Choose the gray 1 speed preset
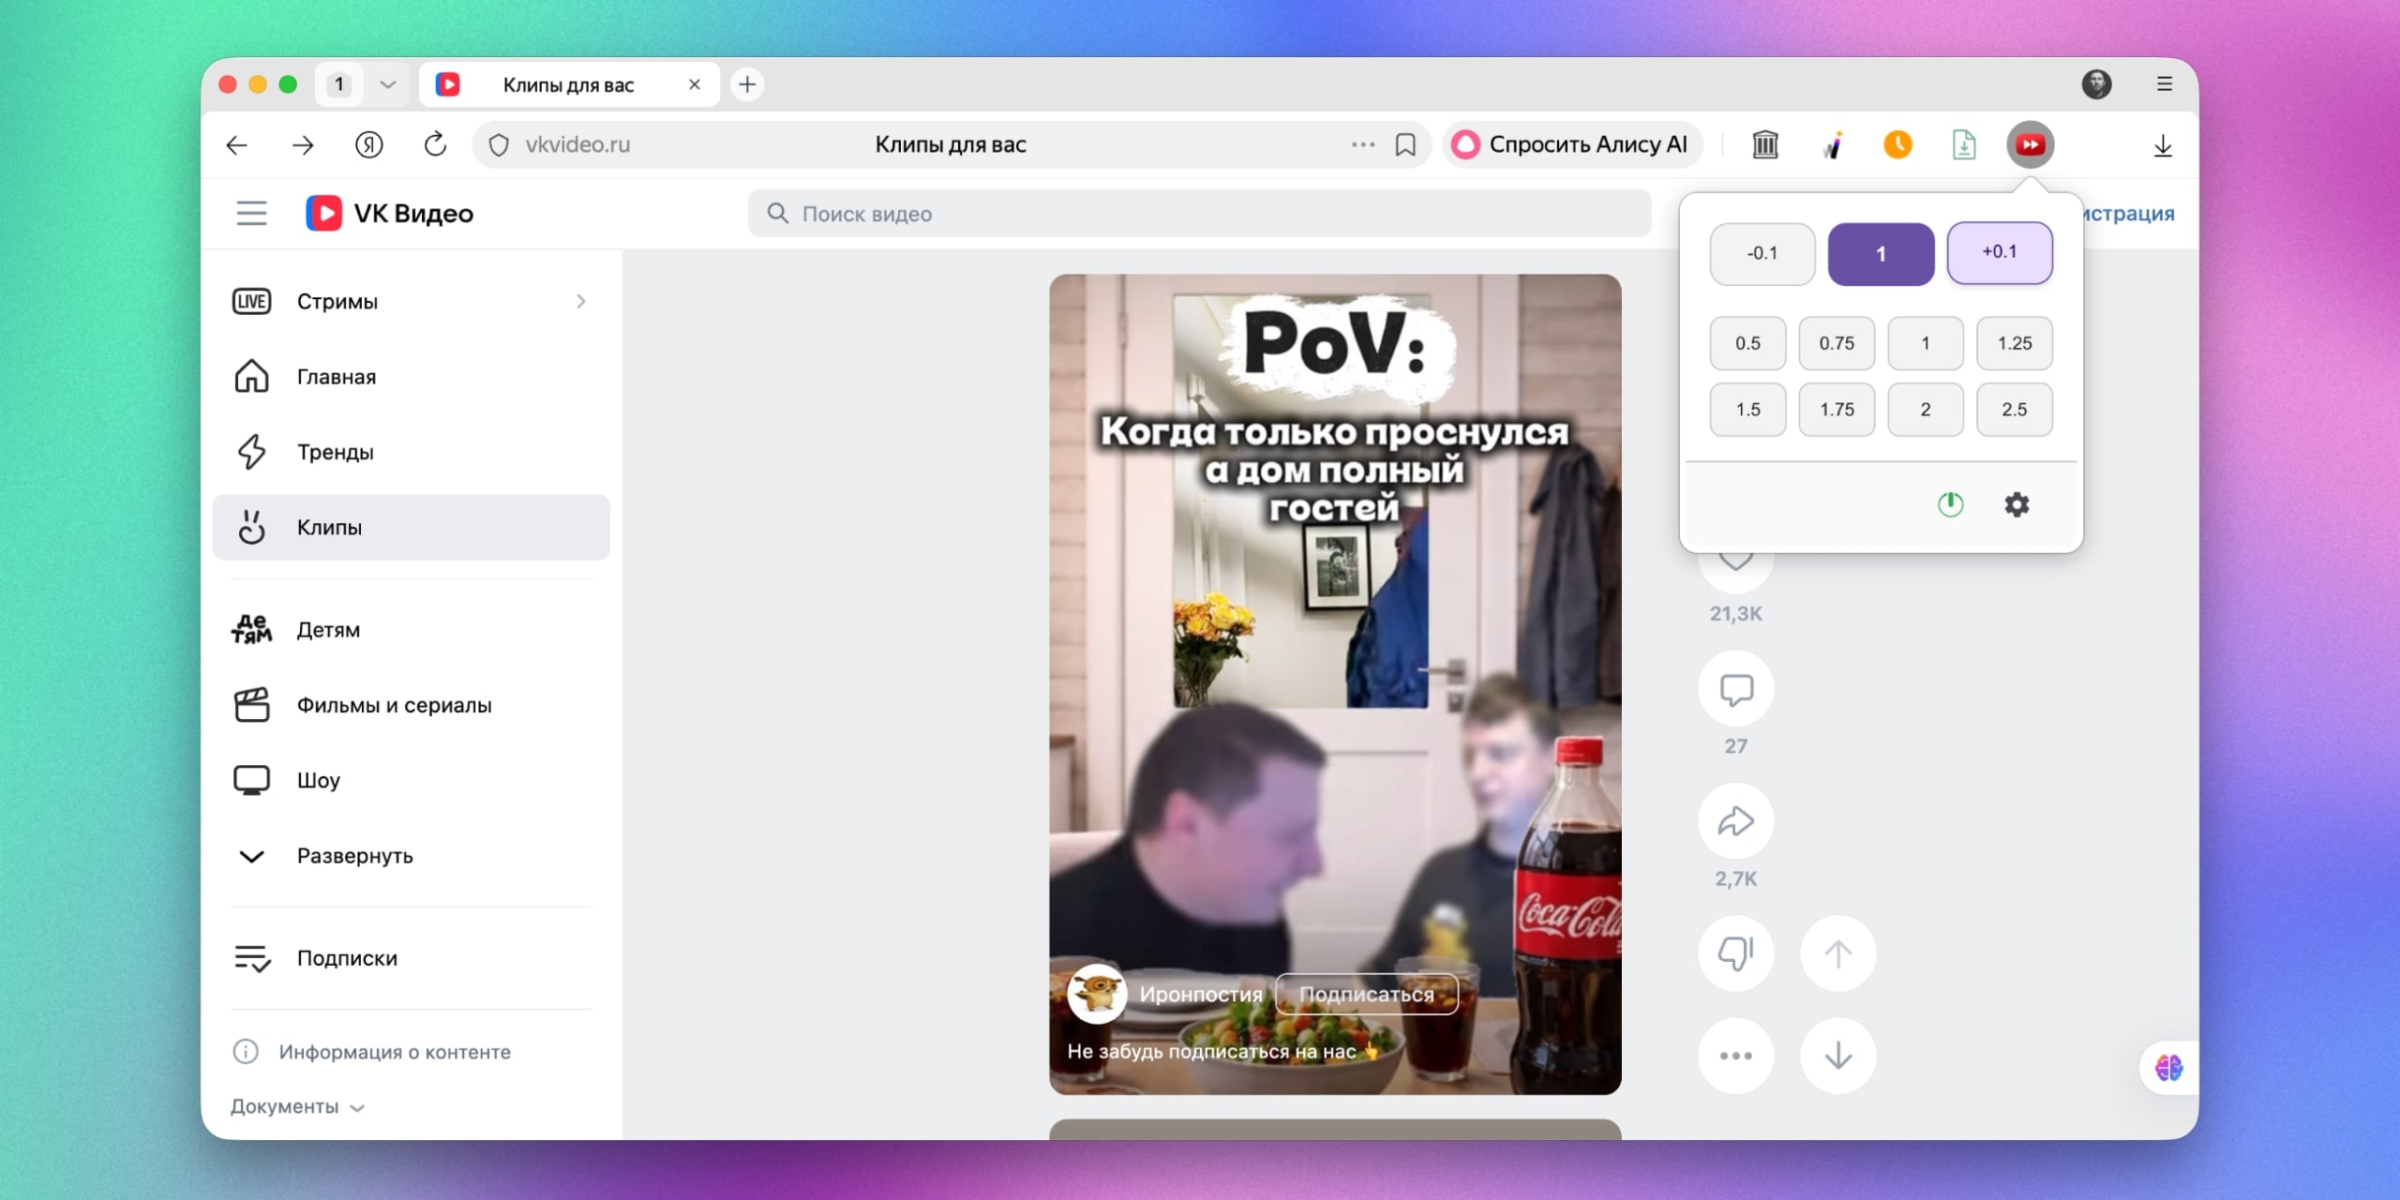This screenshot has width=2400, height=1200. (1926, 343)
